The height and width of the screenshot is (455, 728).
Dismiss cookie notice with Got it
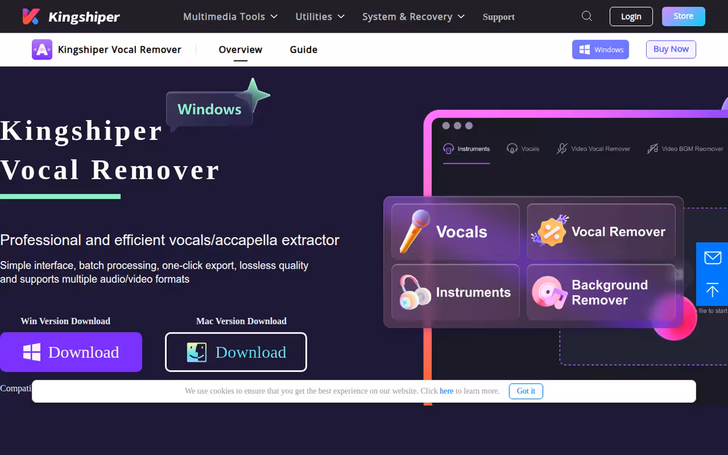click(x=526, y=391)
